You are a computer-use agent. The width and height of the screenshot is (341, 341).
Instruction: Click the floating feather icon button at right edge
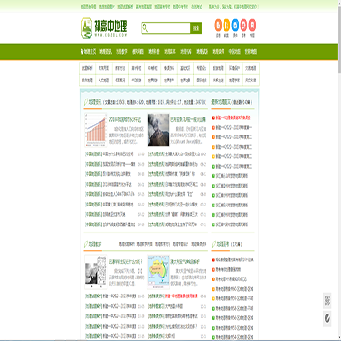click(x=327, y=318)
